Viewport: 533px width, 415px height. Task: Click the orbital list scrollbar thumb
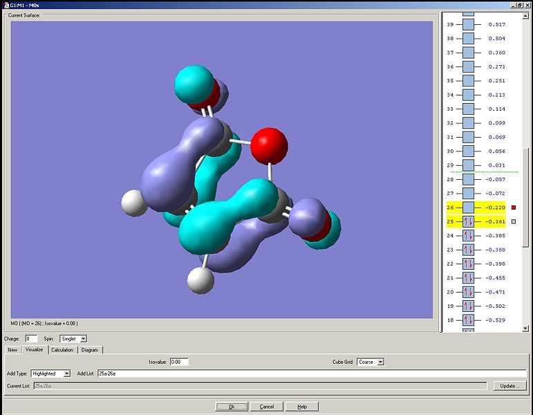[x=525, y=197]
